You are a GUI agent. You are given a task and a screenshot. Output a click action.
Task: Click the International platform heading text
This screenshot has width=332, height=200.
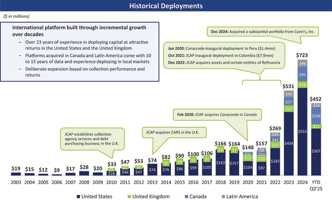coord(79,30)
